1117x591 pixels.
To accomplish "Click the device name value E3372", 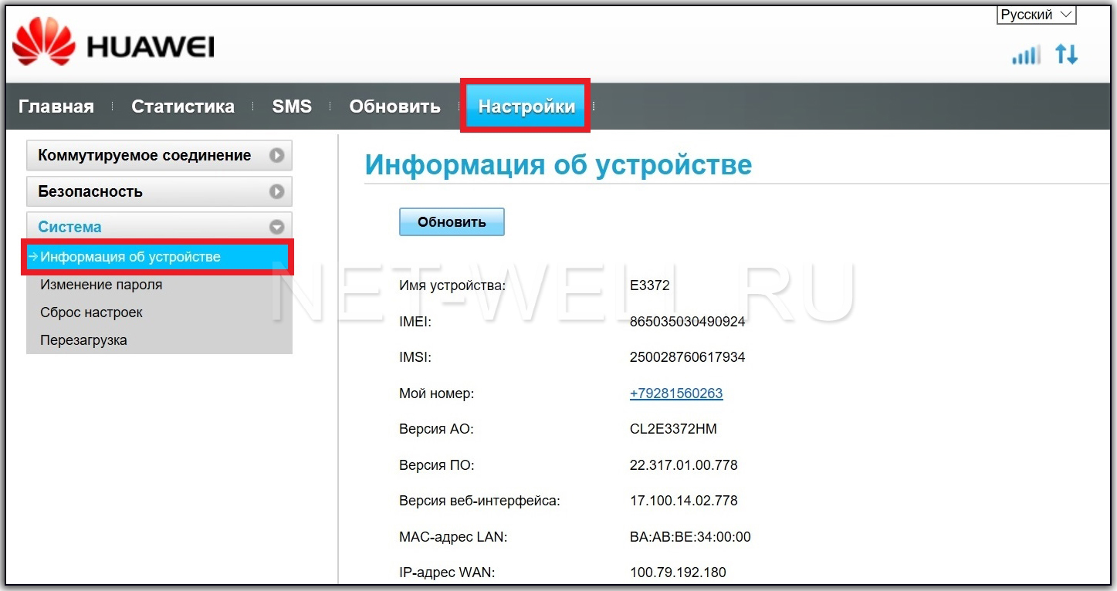I will point(650,286).
